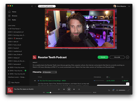Click the podcast video preview
The image size is (138, 102).
coord(81,29)
